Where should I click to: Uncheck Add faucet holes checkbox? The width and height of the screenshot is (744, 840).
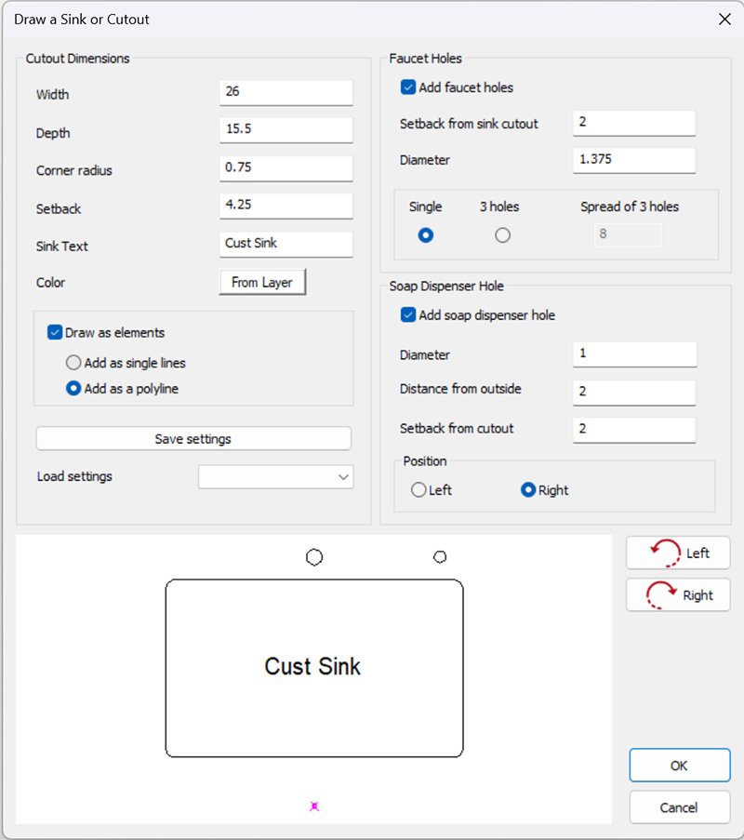tap(407, 87)
